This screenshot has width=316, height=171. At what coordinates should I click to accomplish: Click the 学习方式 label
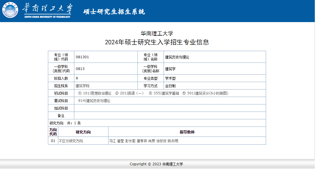(x=151, y=86)
